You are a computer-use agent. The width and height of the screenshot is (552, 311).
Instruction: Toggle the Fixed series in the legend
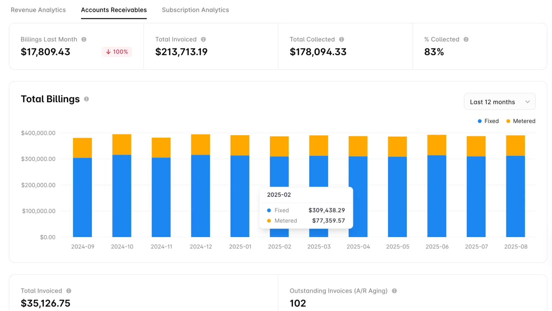coord(488,121)
